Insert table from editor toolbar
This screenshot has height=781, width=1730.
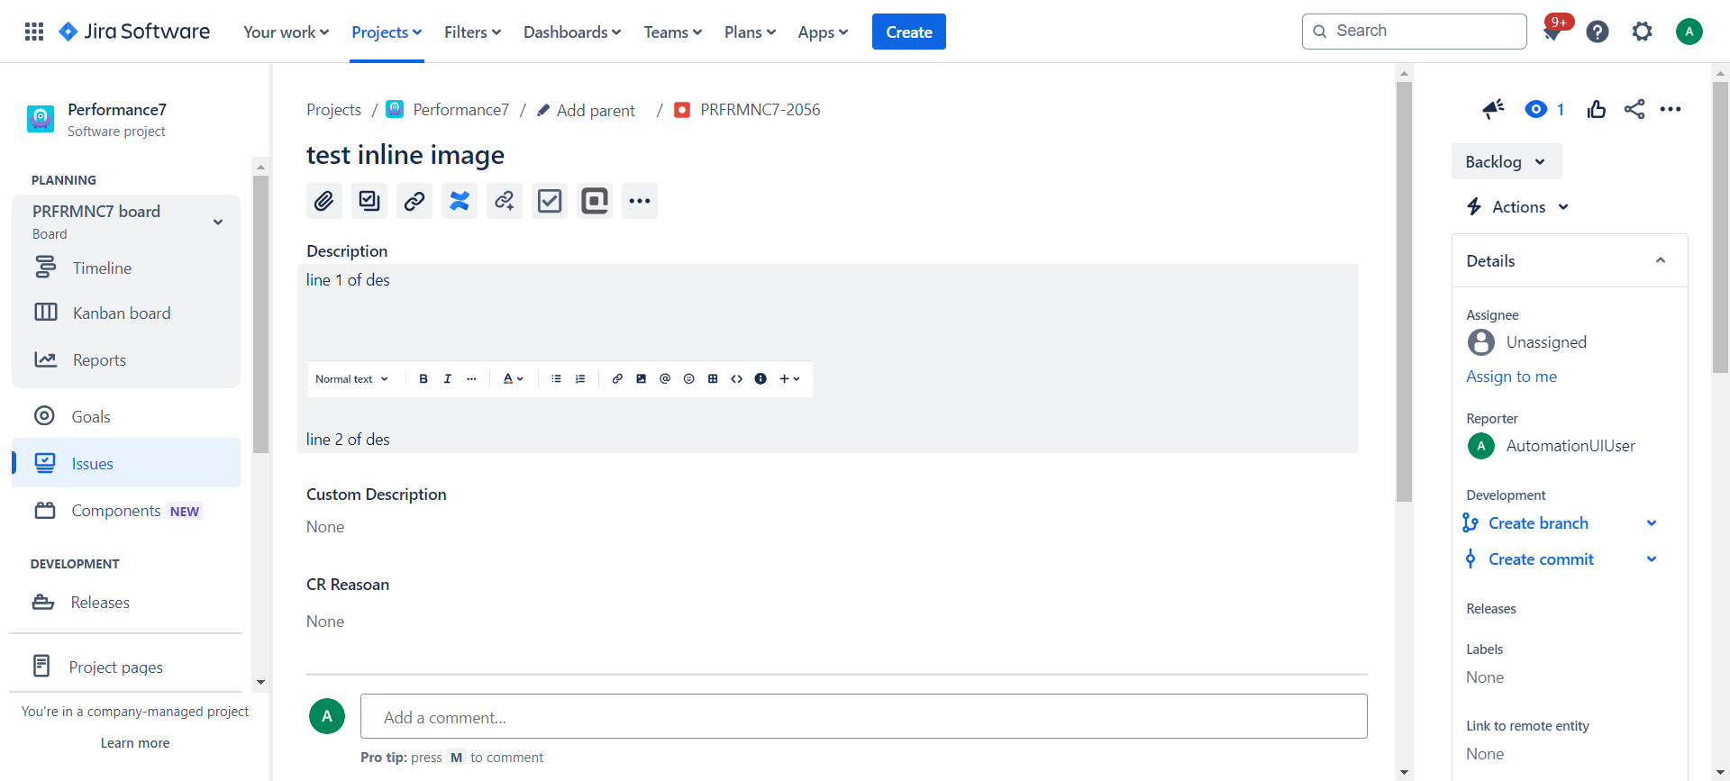pos(713,379)
